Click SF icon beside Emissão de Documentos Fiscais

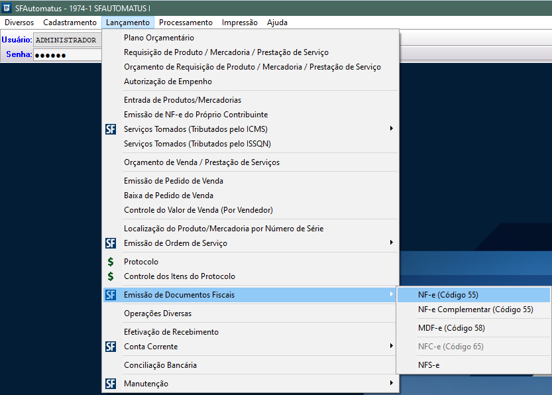pyautogui.click(x=111, y=295)
